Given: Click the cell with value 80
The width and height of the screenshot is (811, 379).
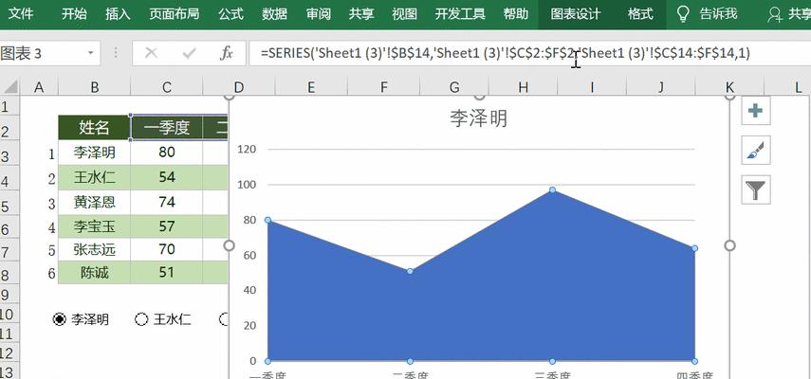Looking at the screenshot, I should tap(167, 153).
